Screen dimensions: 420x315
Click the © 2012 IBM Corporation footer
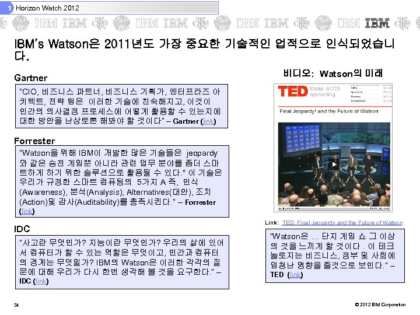pos(380,304)
